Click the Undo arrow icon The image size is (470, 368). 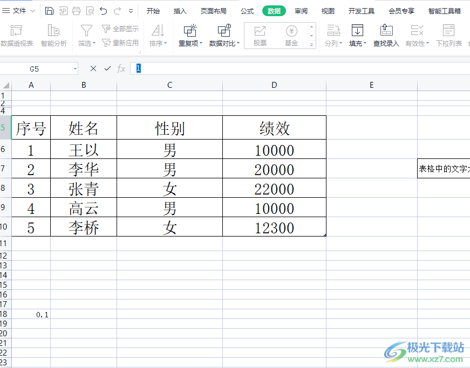coord(104,11)
